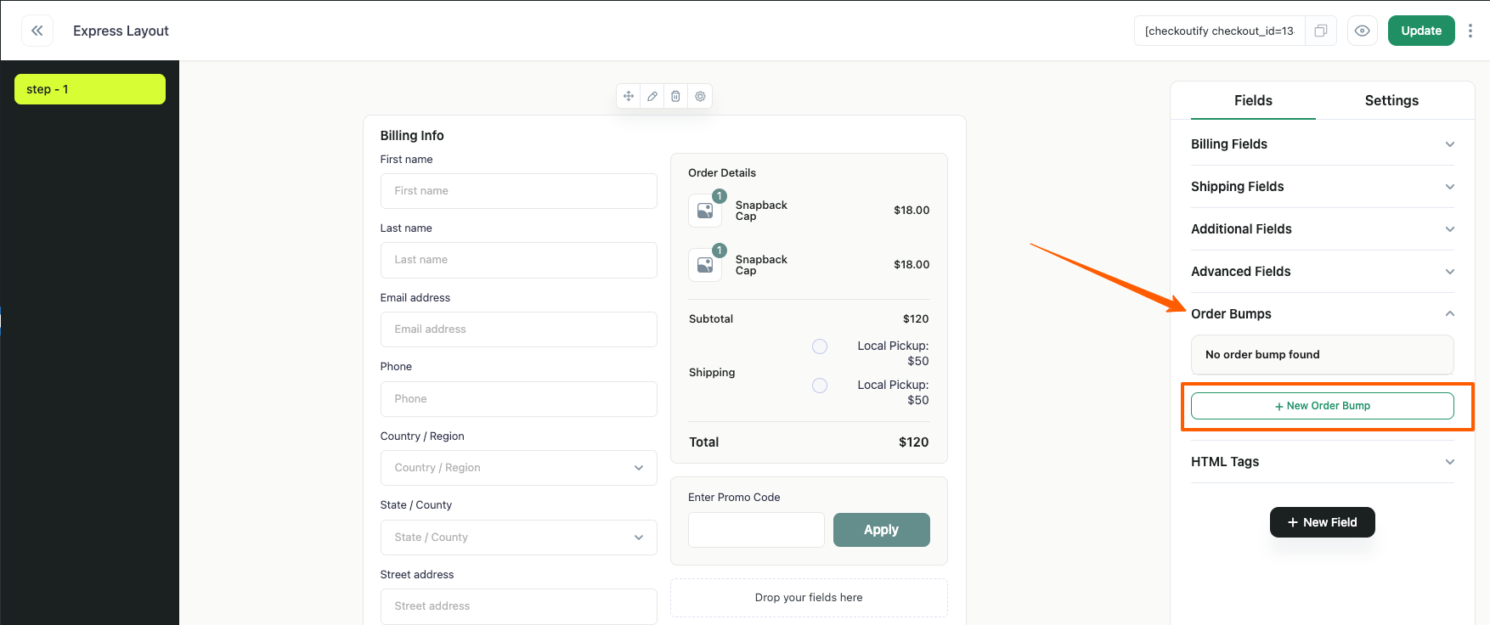Screen dimensions: 1490x625
Task: Click the eye preview icon
Action: pos(1363,31)
